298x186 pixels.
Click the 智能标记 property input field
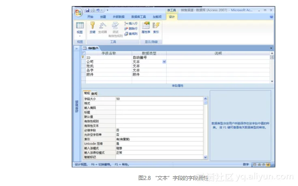(159, 157)
